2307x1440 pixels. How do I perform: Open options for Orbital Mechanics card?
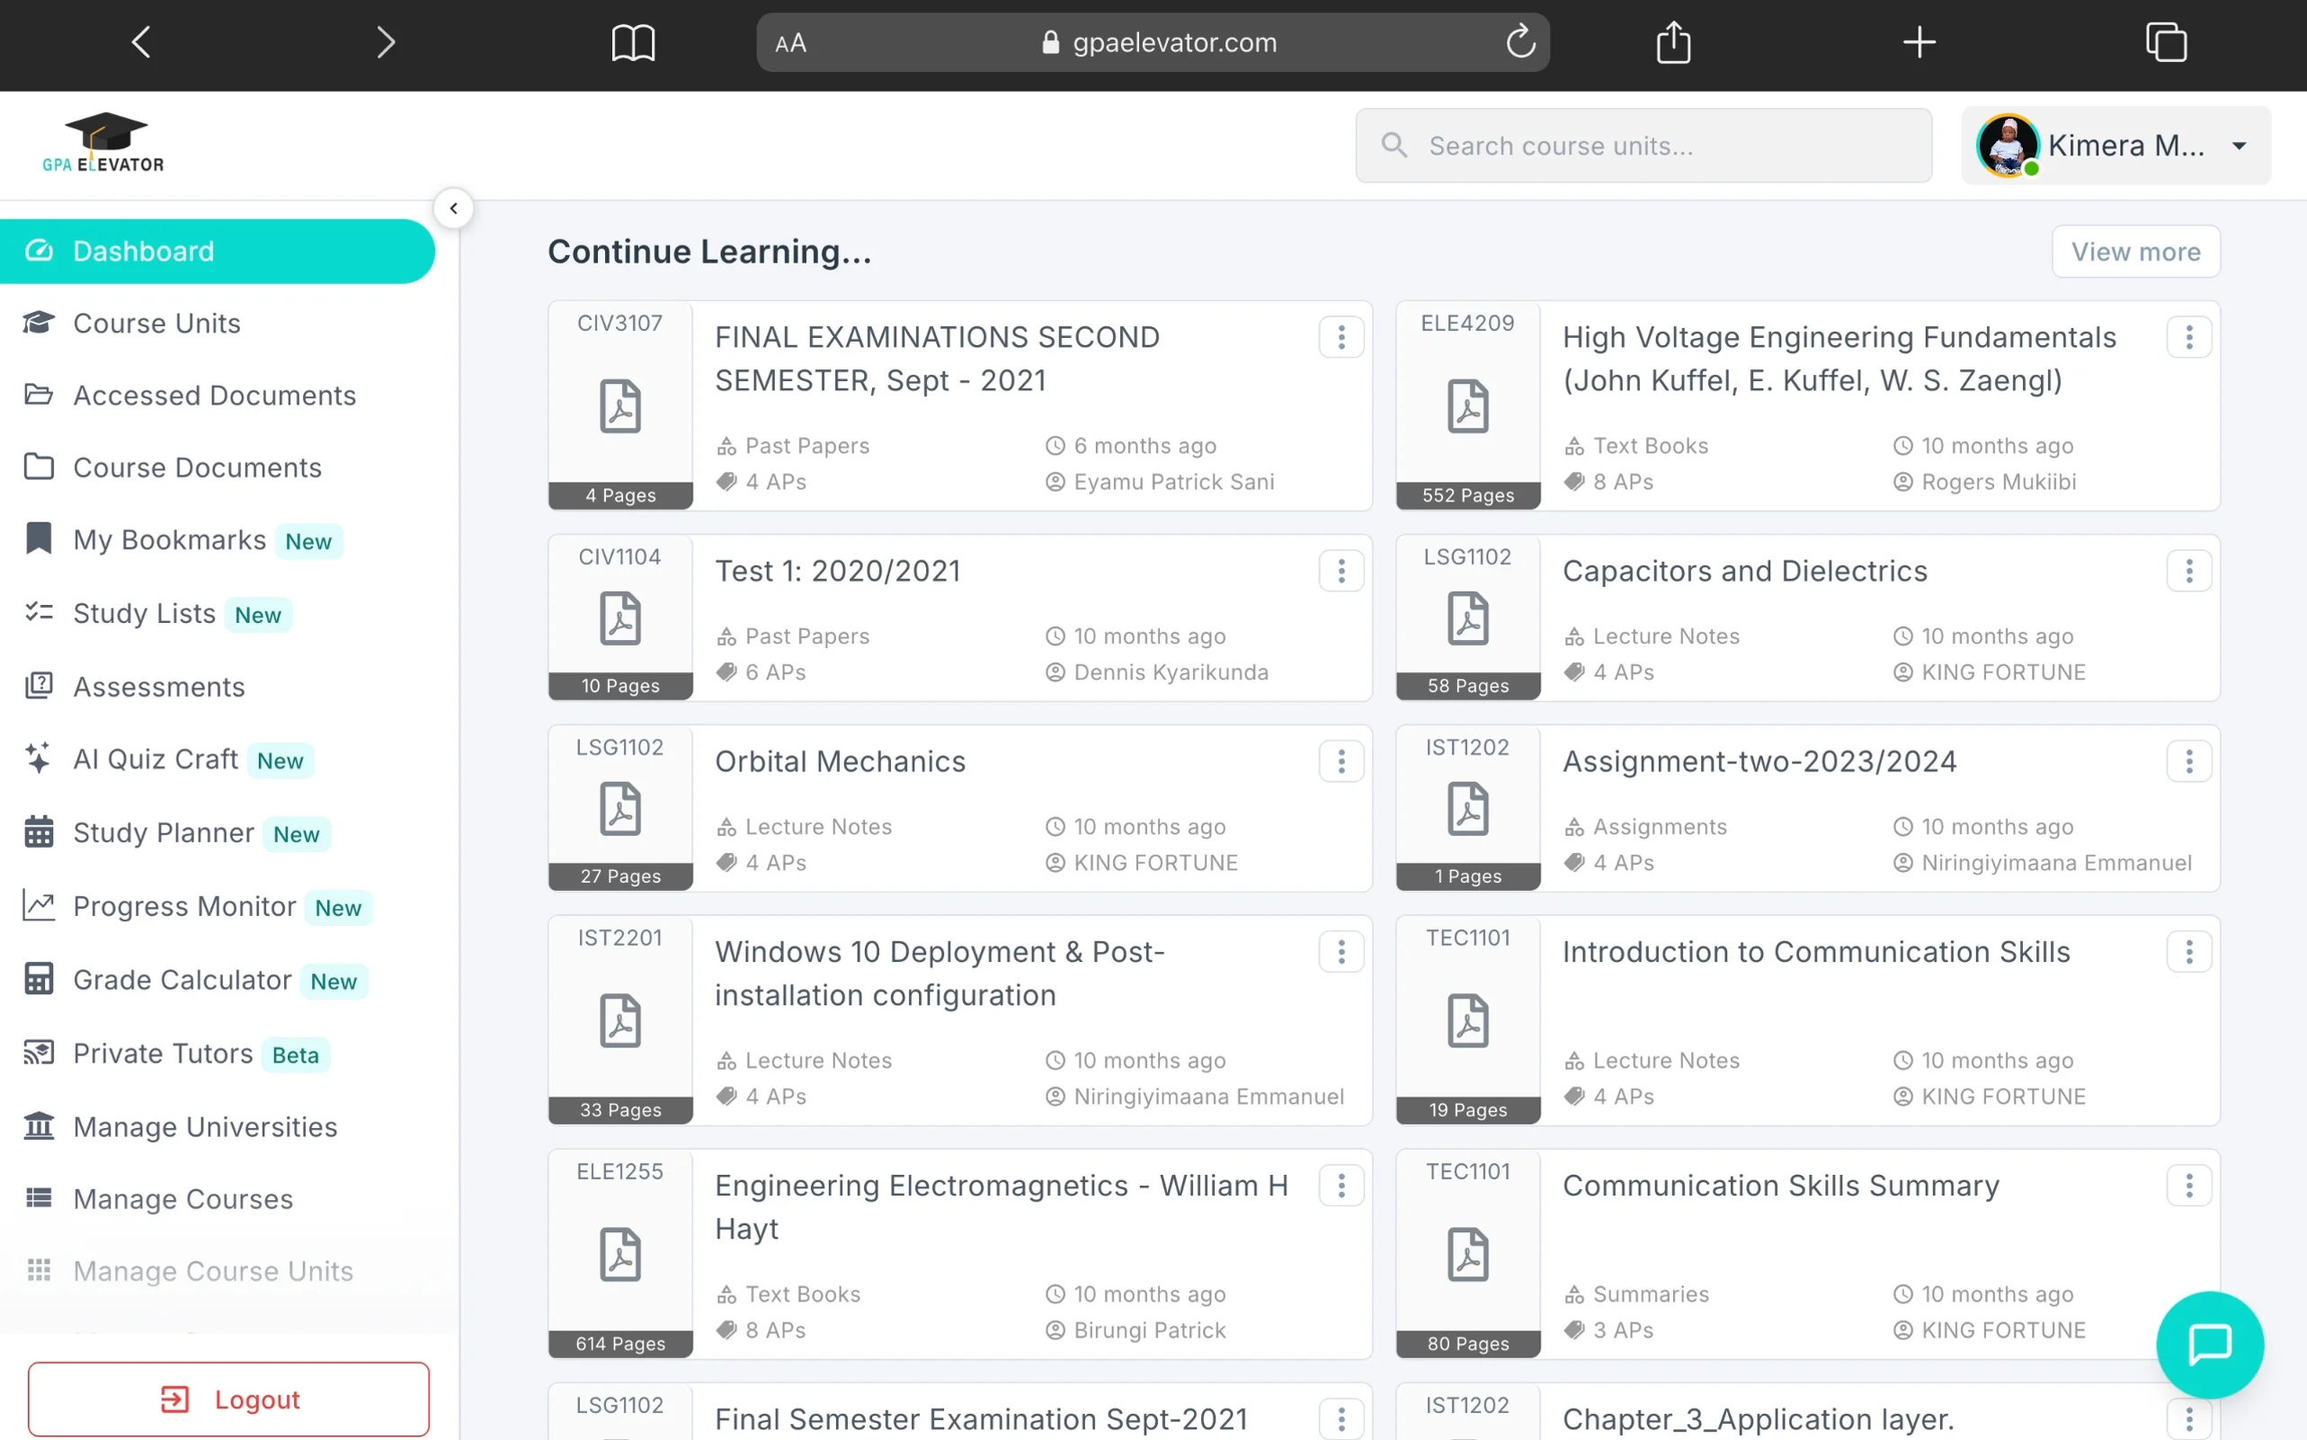pyautogui.click(x=1341, y=761)
